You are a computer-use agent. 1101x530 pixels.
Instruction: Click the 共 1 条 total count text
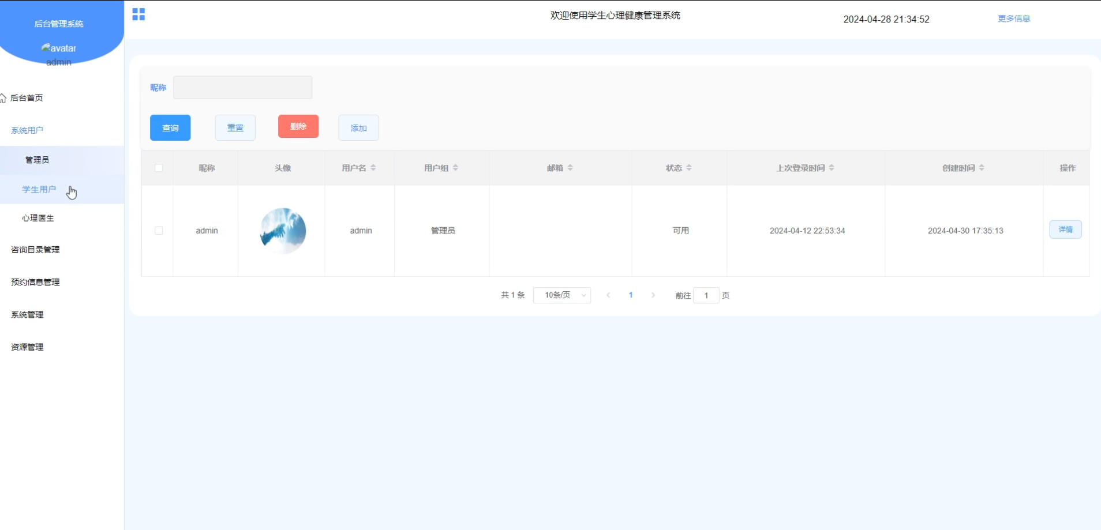[512, 295]
